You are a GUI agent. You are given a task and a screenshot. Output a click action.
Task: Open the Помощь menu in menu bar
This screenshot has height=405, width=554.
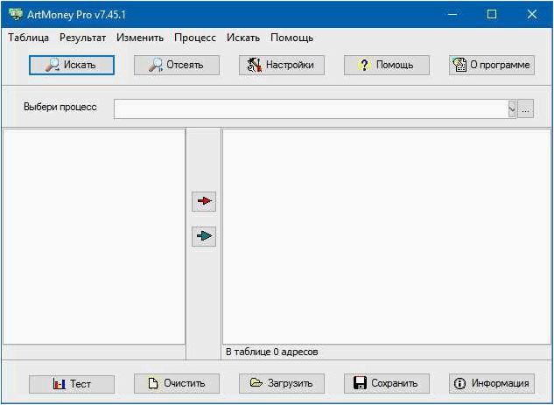tap(291, 38)
